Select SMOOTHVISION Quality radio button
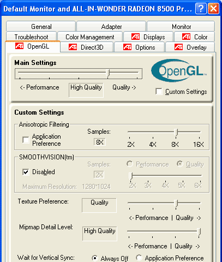Viewport: 222px width, 262px height. coord(180,164)
